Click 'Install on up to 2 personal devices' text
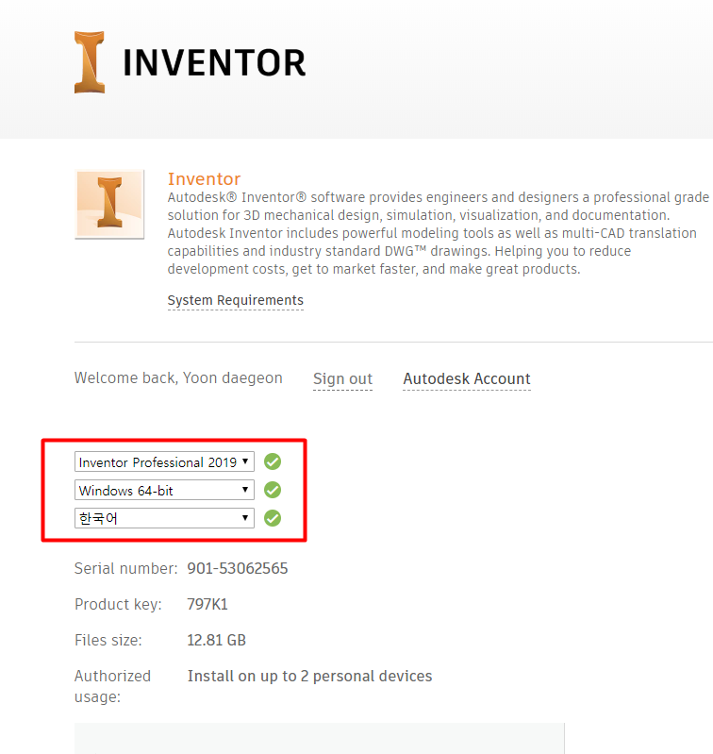The width and height of the screenshot is (713, 754). pyautogui.click(x=310, y=676)
